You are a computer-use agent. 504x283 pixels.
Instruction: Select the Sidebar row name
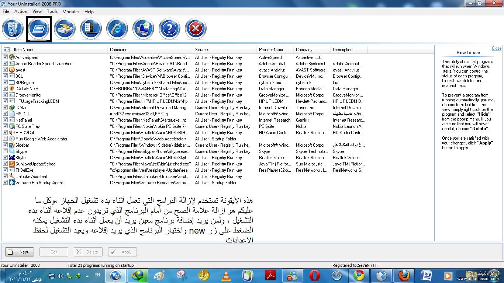coord(22,145)
